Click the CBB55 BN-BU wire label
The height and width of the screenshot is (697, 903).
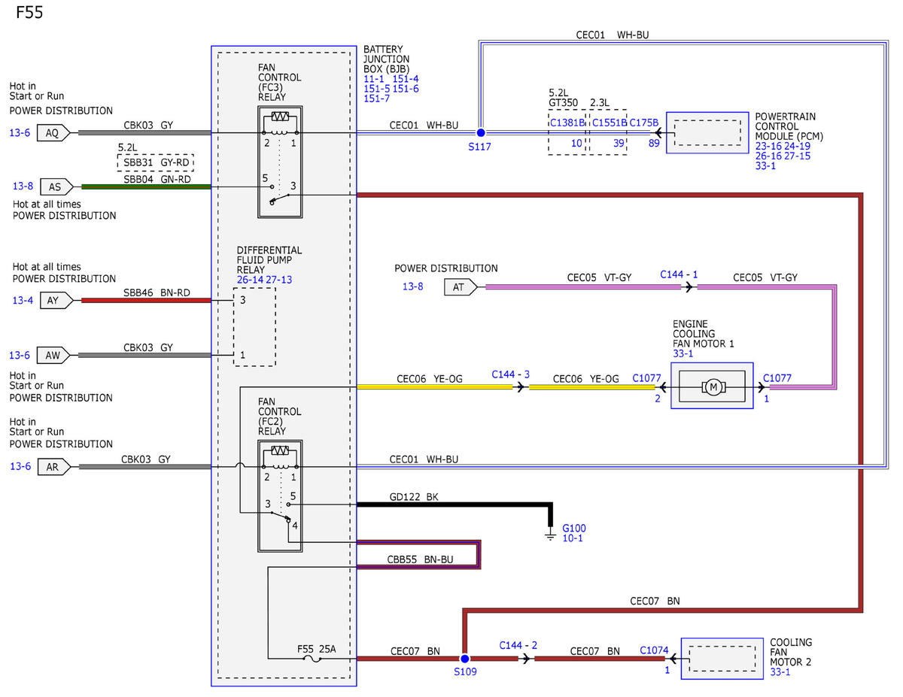420,559
